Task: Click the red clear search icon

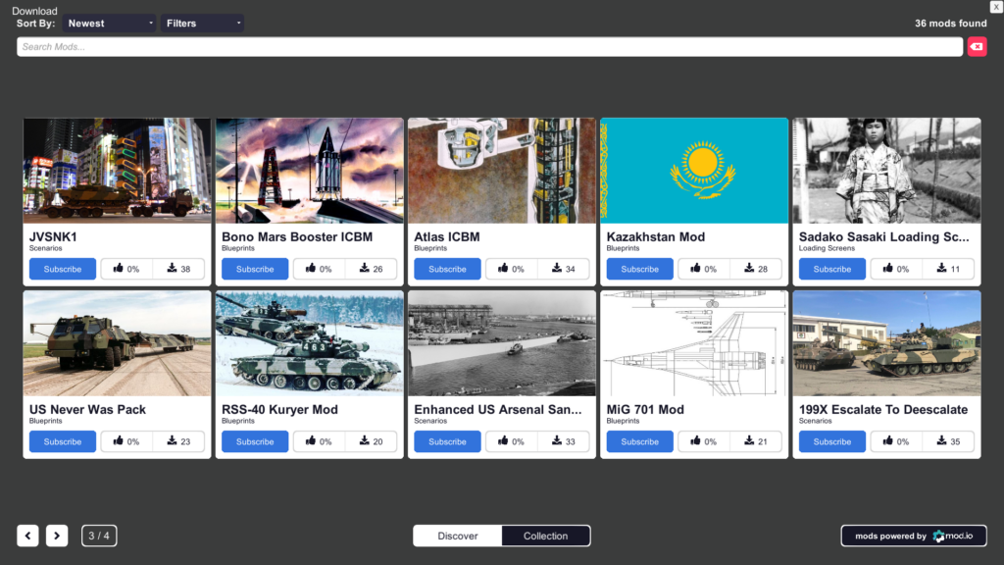Action: pos(977,47)
